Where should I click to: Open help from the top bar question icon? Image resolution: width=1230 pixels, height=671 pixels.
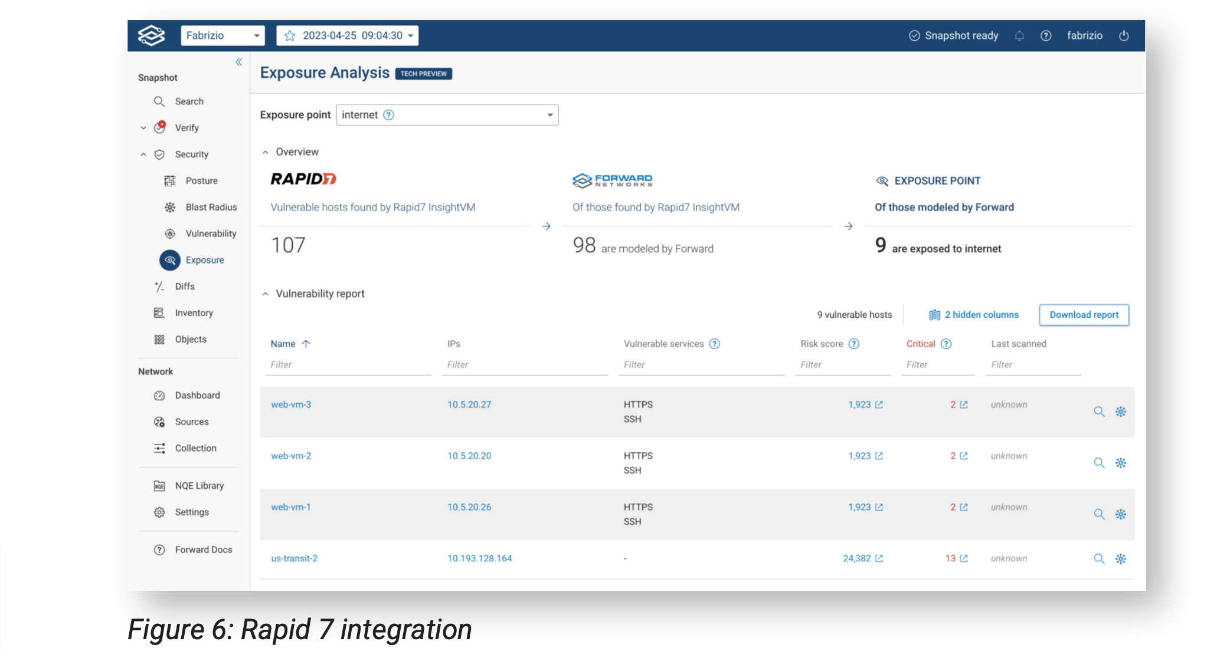point(1046,36)
